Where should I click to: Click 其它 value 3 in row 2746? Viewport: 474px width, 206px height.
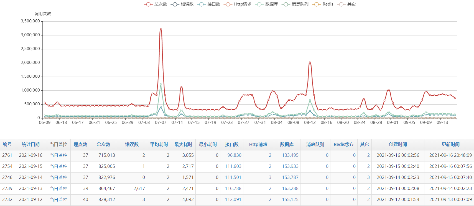(x=368, y=178)
